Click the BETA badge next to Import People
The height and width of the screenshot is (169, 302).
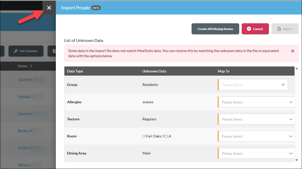pyautogui.click(x=96, y=8)
